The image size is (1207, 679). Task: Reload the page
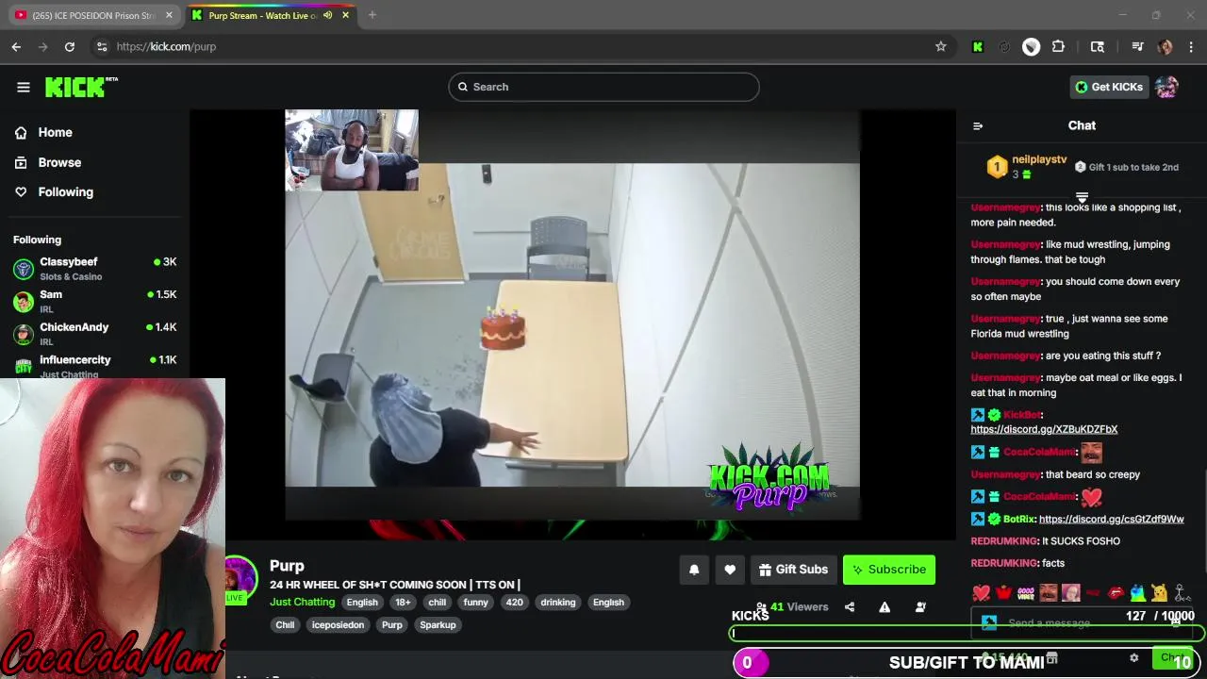(x=70, y=46)
